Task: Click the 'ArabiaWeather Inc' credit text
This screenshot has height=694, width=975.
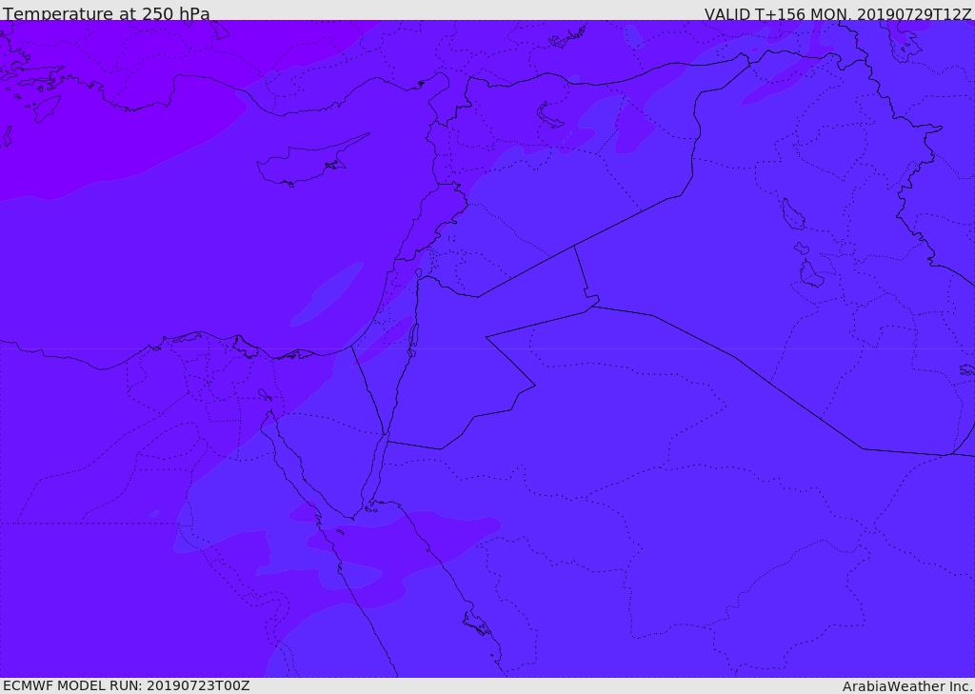Action: [907, 686]
